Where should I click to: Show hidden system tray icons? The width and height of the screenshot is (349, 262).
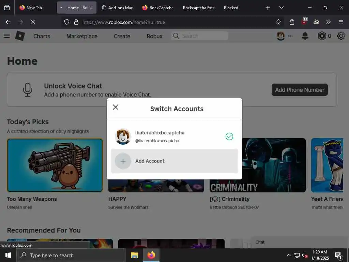pos(288,255)
